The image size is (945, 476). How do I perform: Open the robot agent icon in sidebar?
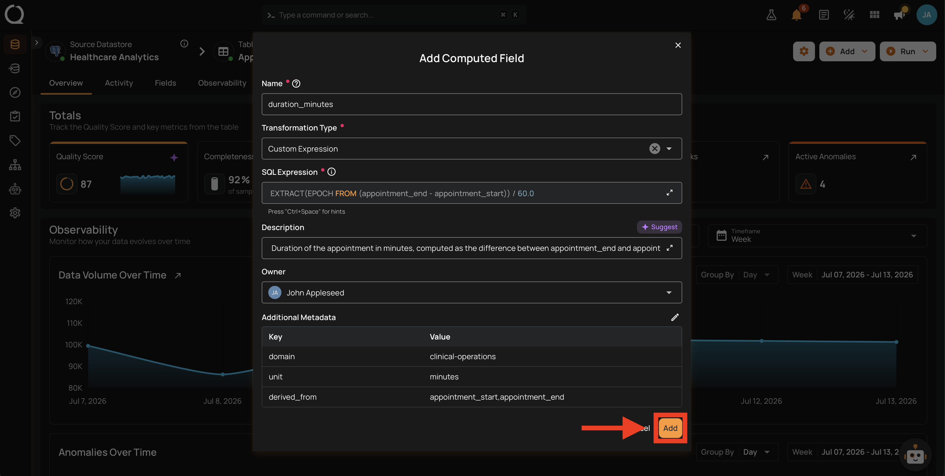(x=15, y=189)
